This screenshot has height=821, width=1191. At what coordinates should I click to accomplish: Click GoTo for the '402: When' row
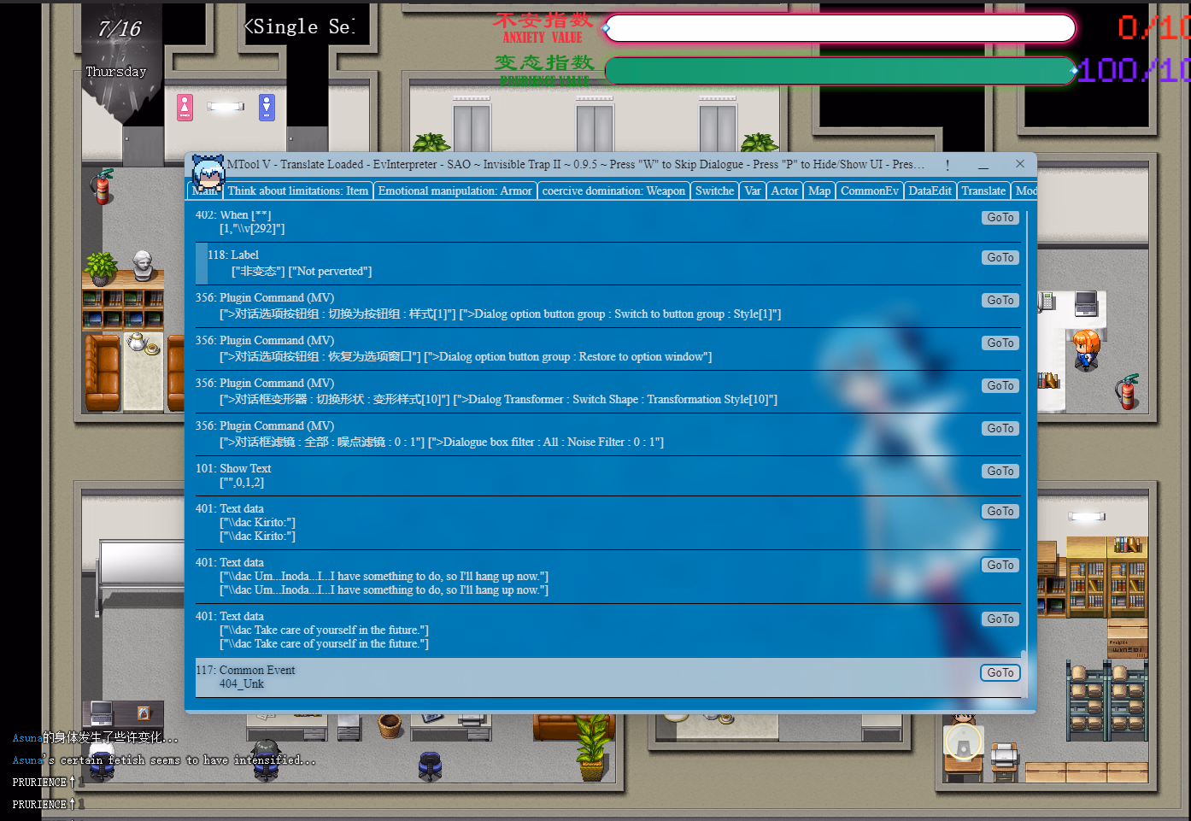click(1000, 218)
